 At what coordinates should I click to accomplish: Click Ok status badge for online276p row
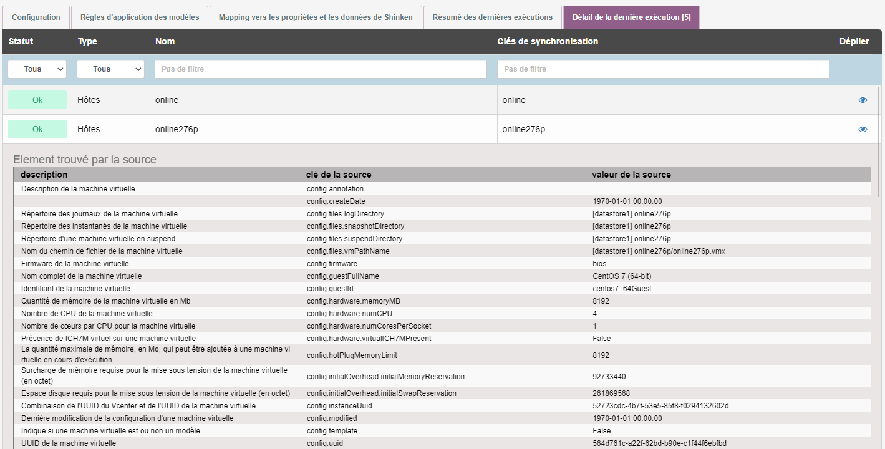click(x=37, y=129)
